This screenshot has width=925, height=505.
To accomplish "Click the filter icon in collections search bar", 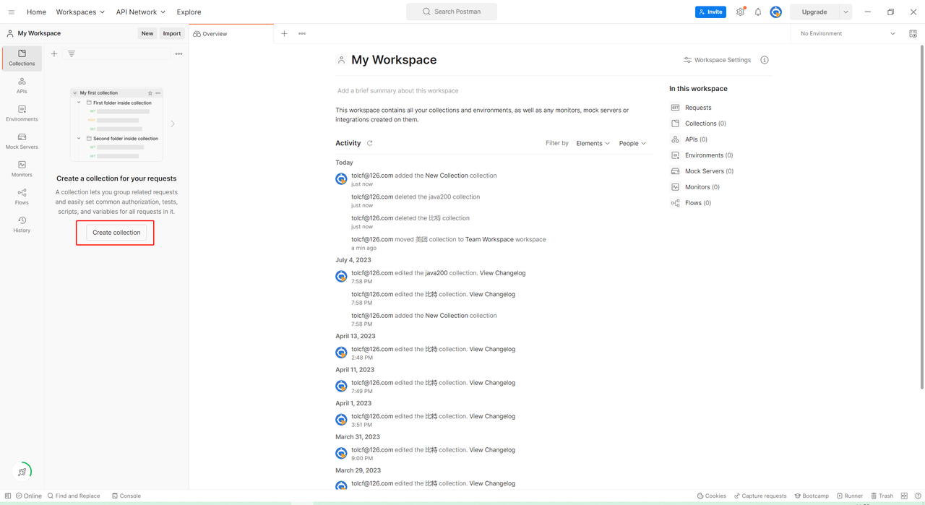I will (x=72, y=53).
